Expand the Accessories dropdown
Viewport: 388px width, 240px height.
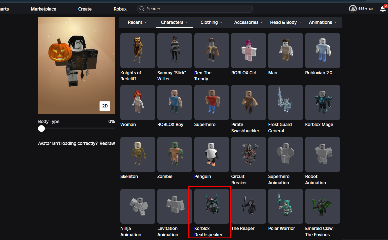point(248,22)
